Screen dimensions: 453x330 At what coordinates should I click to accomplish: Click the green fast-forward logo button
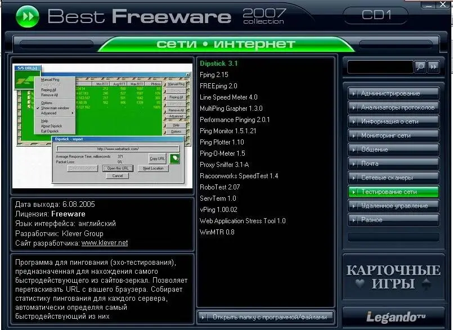[28, 16]
